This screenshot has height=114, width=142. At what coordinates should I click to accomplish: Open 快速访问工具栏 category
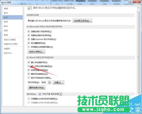point(12,44)
